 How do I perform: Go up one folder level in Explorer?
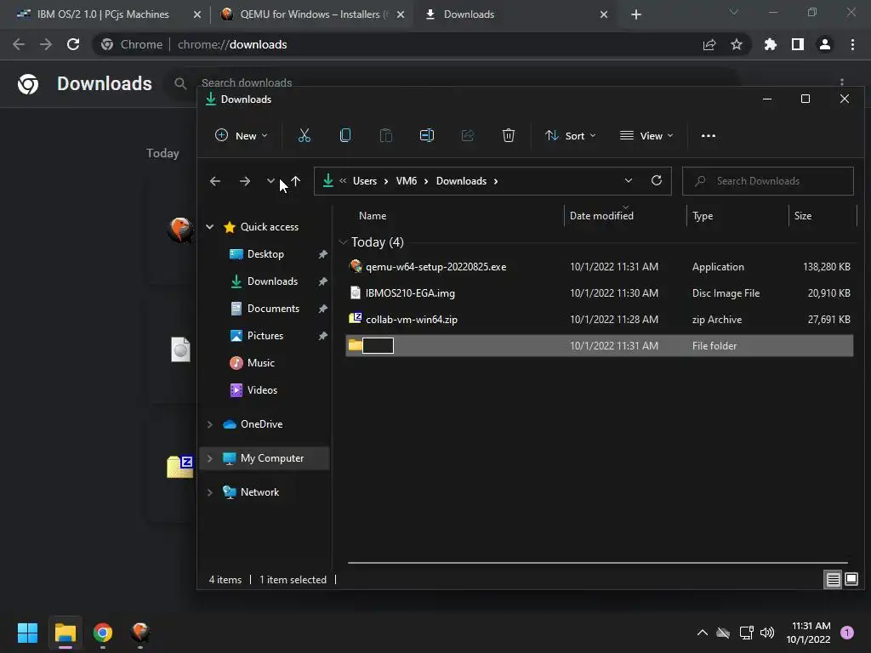pyautogui.click(x=295, y=181)
